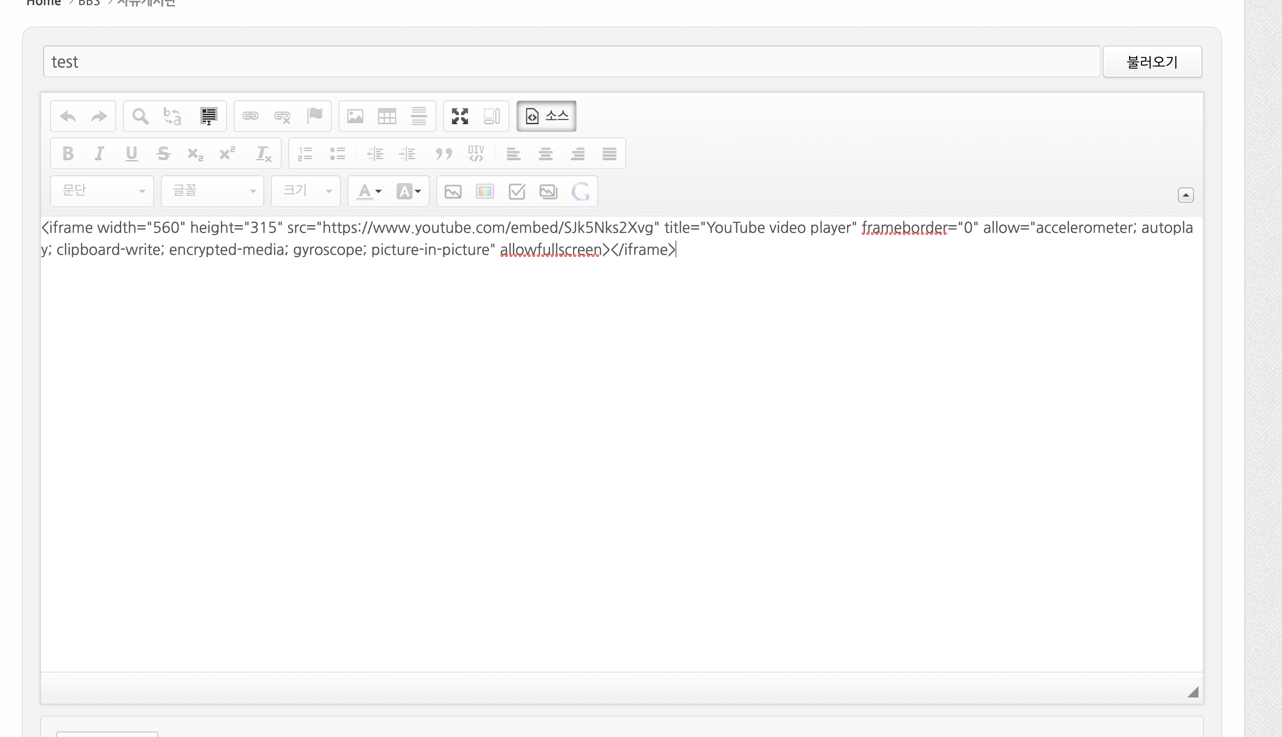Click the table insert icon
The height and width of the screenshot is (737, 1282).
coord(387,115)
